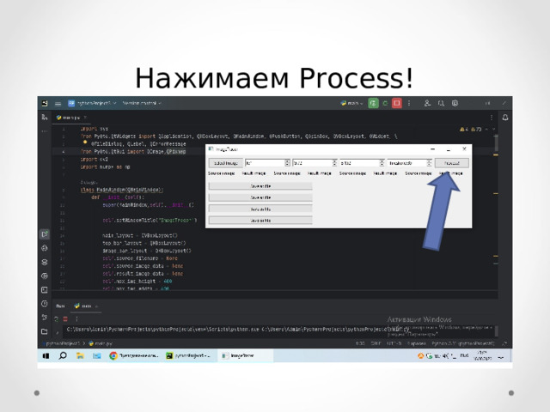Click the Run console vertical scrollbar
Viewport: 550px width, 412px height.
[497, 331]
